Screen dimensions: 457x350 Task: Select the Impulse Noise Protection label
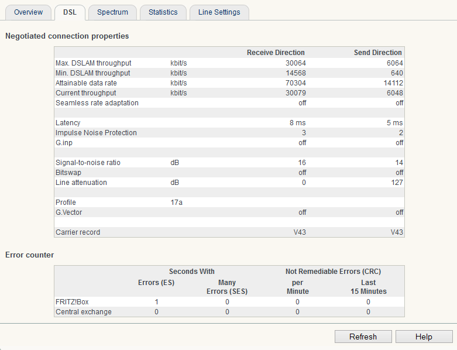point(96,133)
